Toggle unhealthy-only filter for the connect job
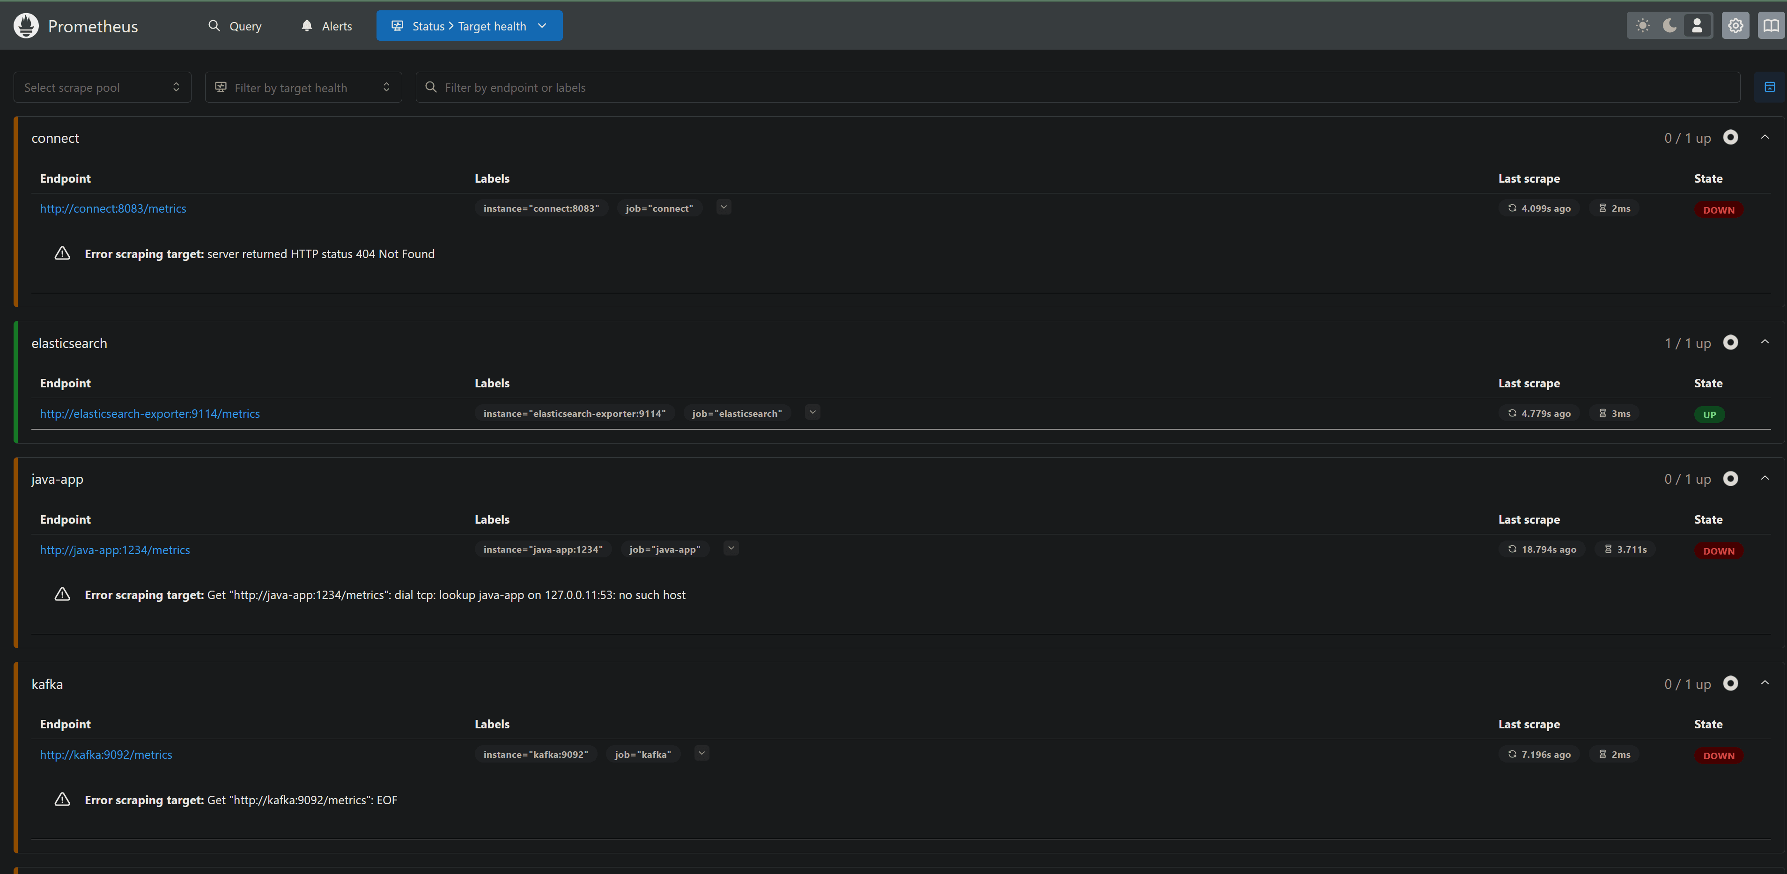Screen dimensions: 1787x874 pyautogui.click(x=1731, y=137)
